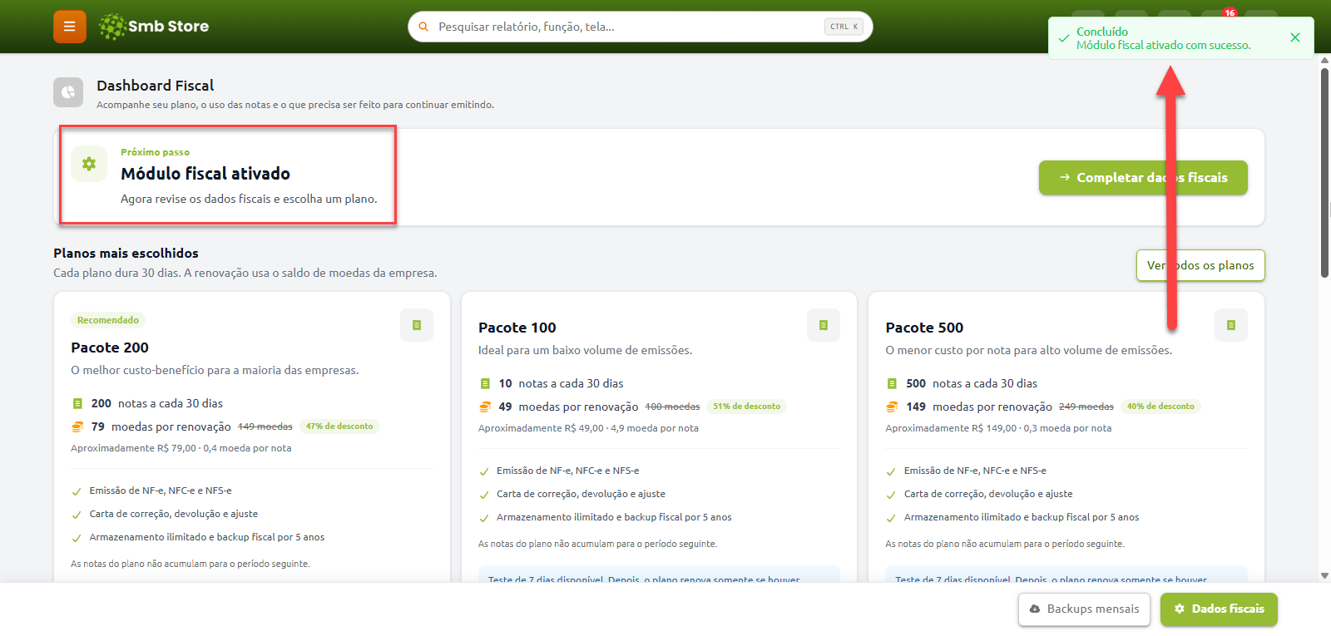1331x636 pixels.
Task: Click the '40% de desconto' badge
Action: pos(1160,407)
